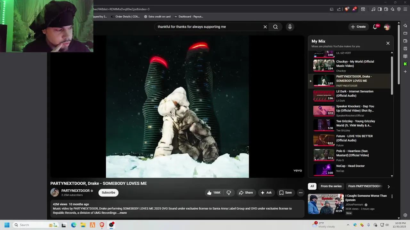Viewport: 410px width, 230px height.
Task: Show more filter chips with right arrow
Action: click(389, 187)
